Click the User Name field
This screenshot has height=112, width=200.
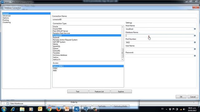click(159, 49)
